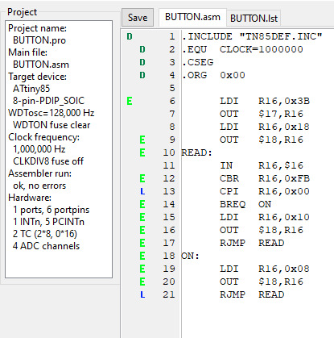
Task: Click the E marker on line 14
Action: 142,204
